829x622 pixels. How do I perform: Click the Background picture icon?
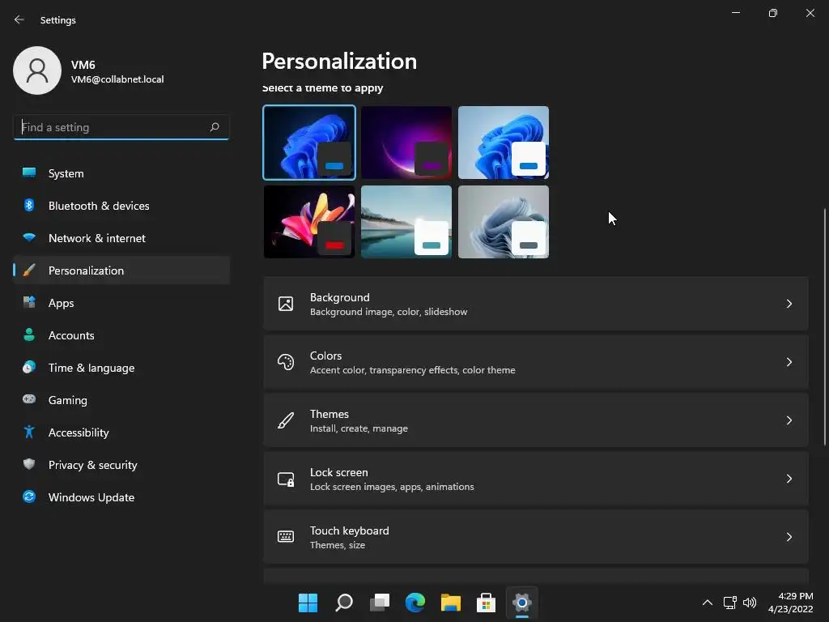click(x=286, y=304)
